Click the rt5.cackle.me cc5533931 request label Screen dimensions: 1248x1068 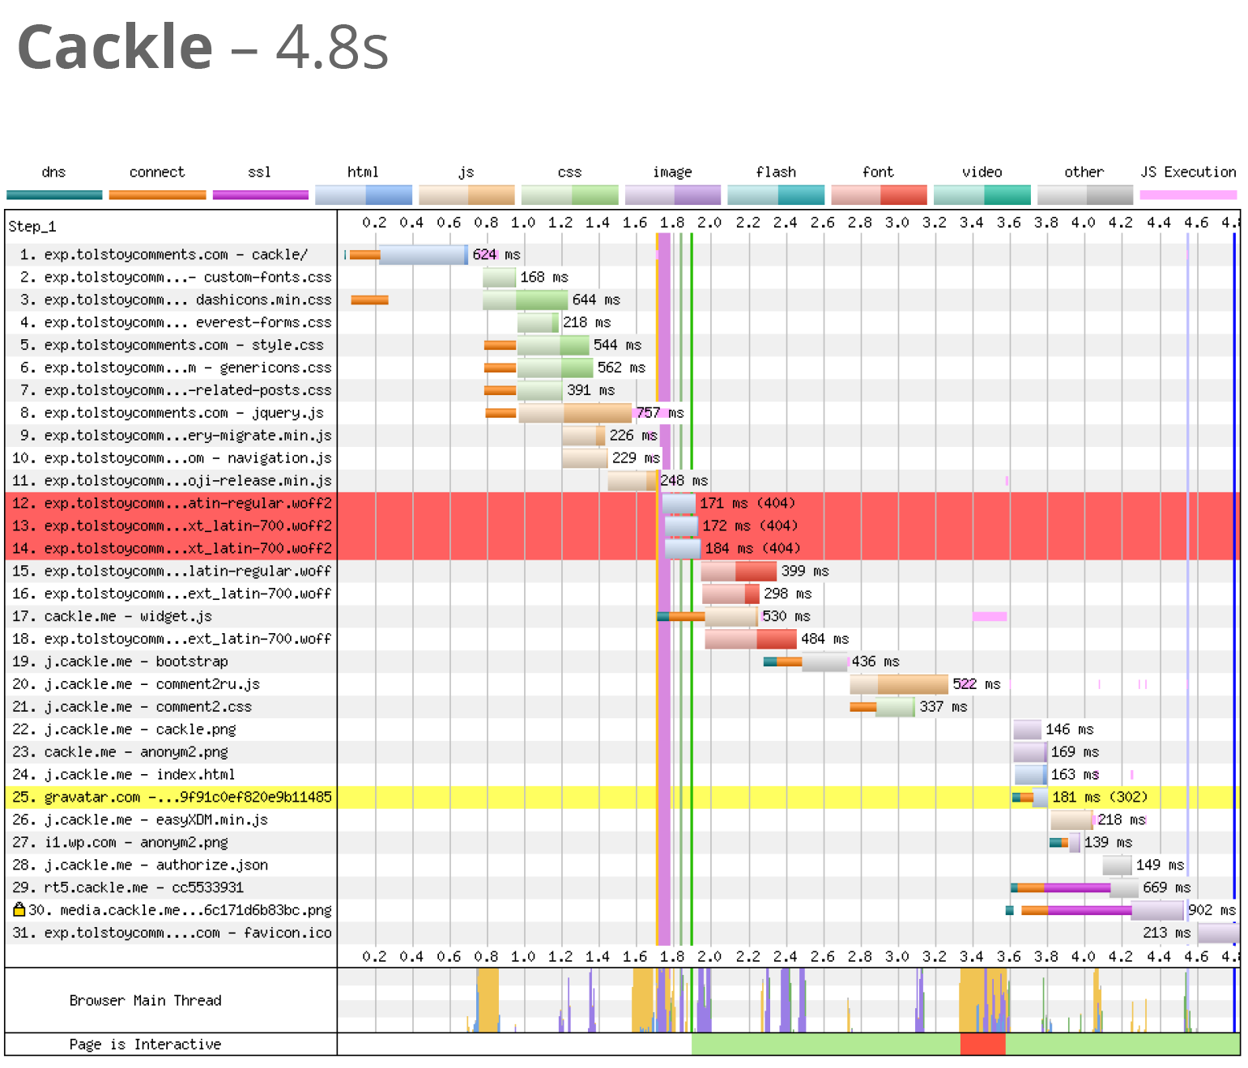point(128,889)
